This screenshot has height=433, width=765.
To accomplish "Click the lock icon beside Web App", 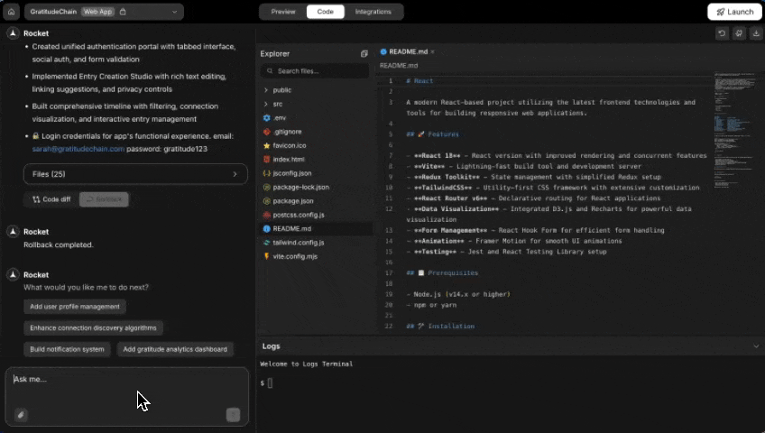I will 123,12.
